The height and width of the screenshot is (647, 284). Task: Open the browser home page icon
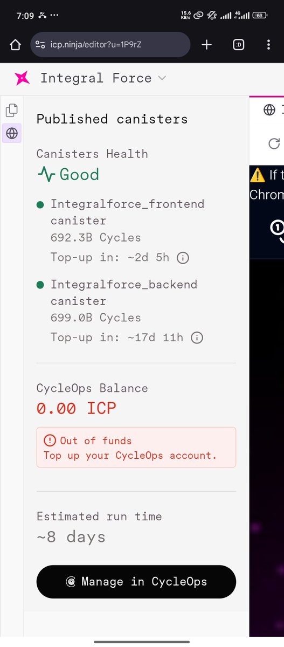point(15,45)
